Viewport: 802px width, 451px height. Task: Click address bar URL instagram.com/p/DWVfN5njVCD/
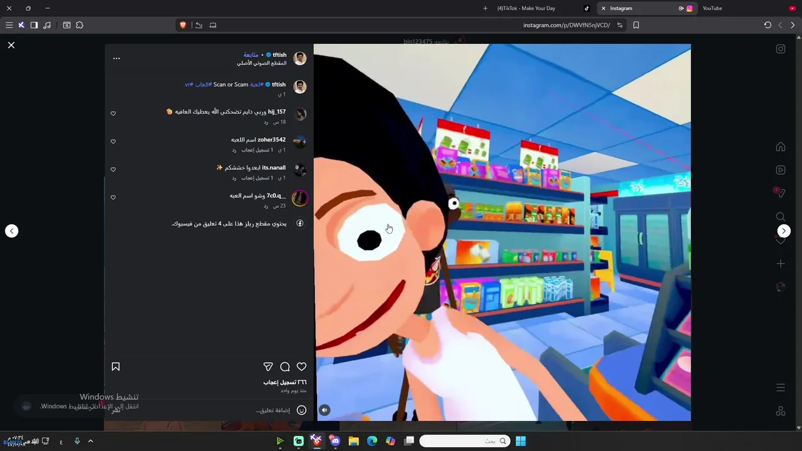(x=566, y=25)
